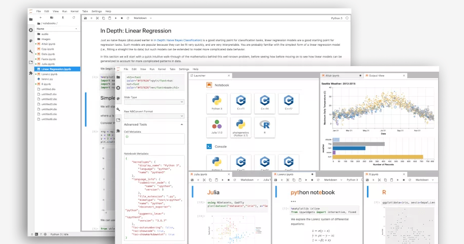Viewport: 464px width, 244px height.
Task: Select wrench Cell Tools icon in front window
Action: (118, 109)
